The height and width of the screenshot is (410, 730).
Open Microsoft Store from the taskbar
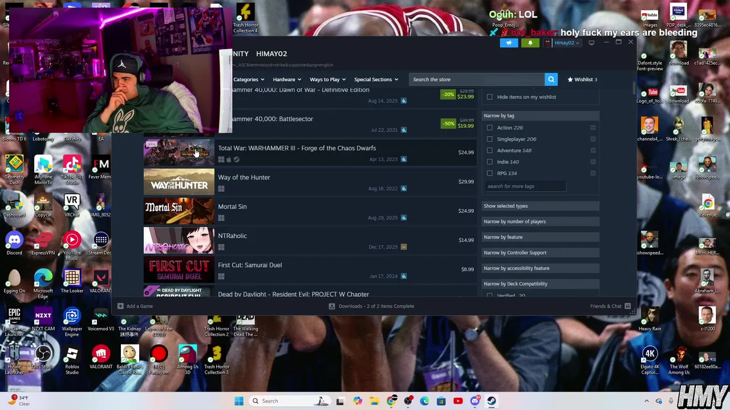[x=441, y=401]
